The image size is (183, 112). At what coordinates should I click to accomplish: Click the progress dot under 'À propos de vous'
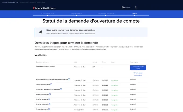click(x=48, y=15)
